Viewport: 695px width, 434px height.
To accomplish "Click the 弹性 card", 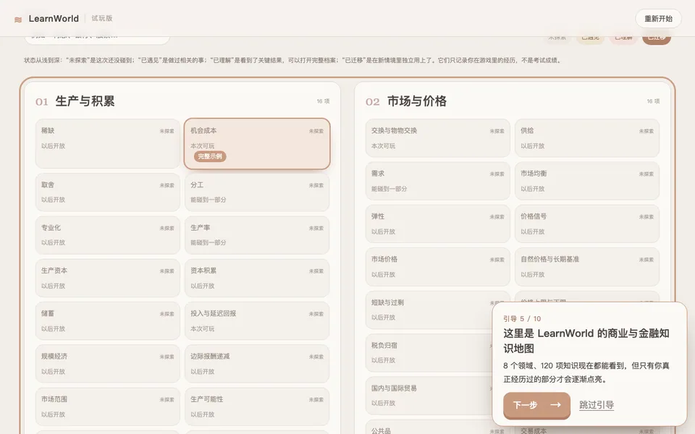I will 438,224.
